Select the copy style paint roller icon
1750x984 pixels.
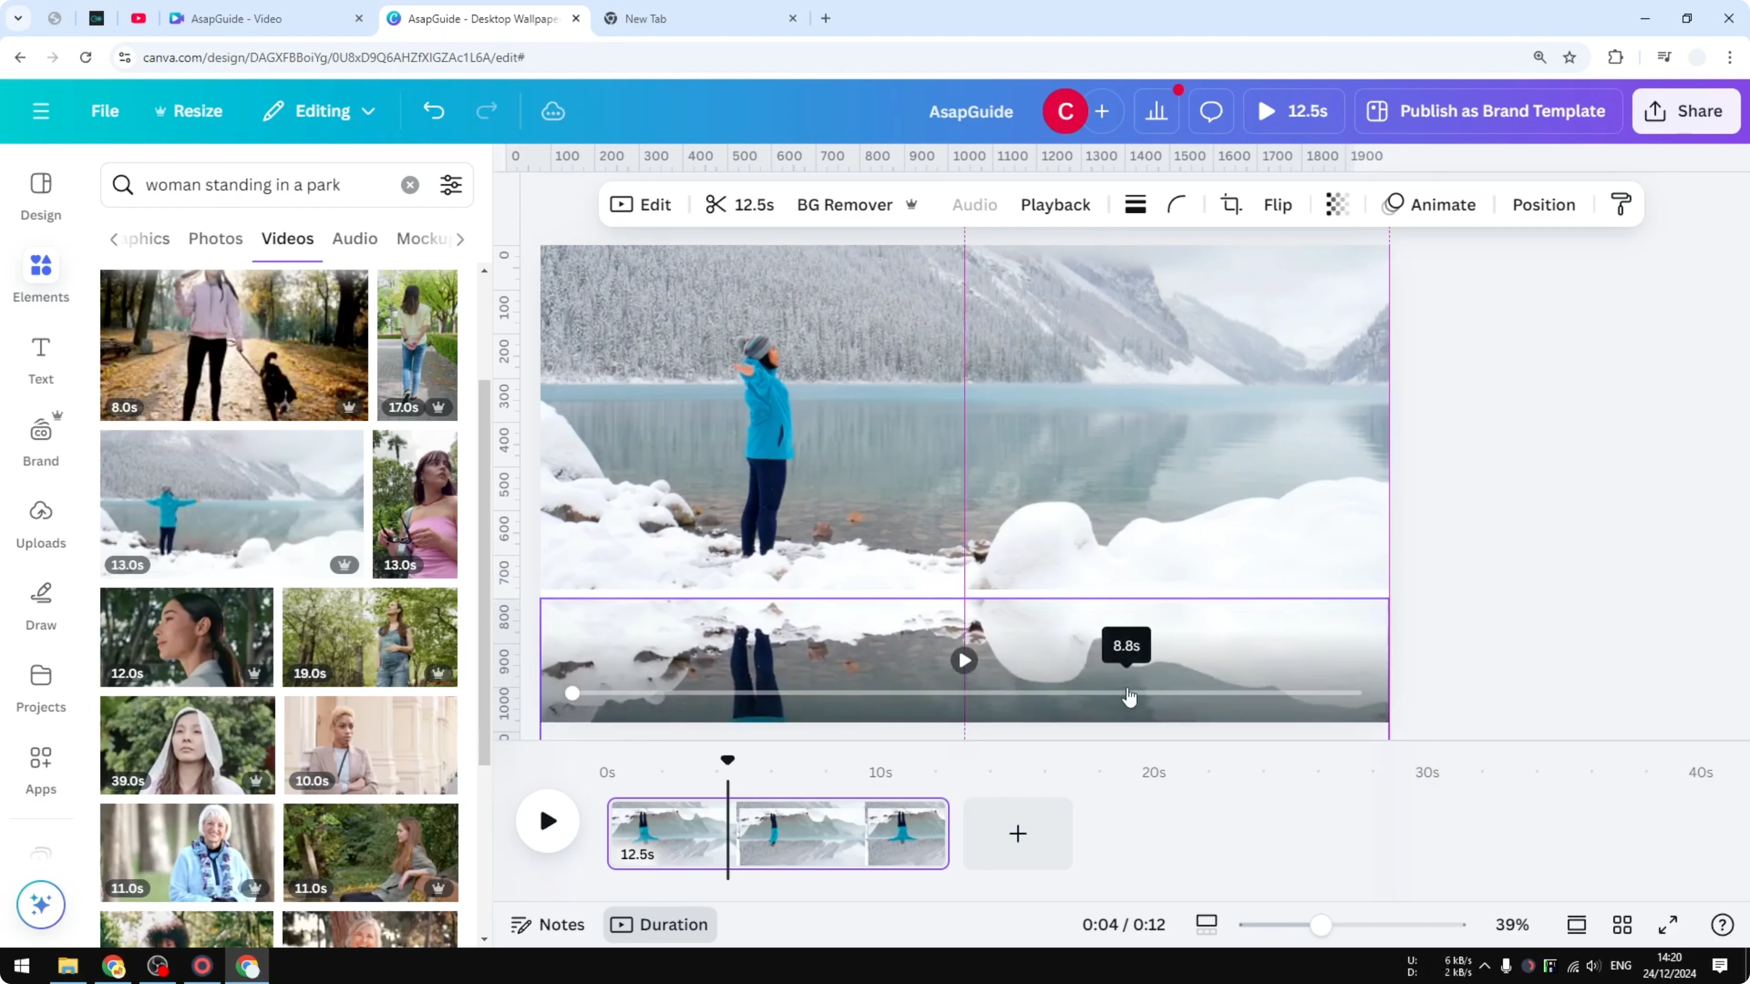tap(1621, 204)
